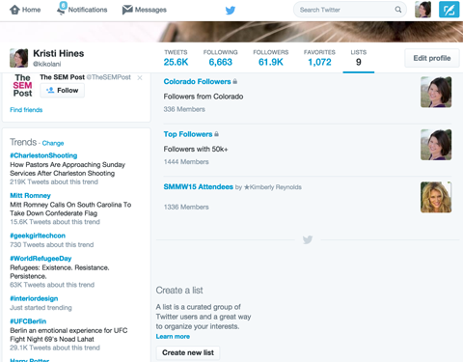Click '63K Tweets about this trend'
463x362 pixels.
click(52, 285)
